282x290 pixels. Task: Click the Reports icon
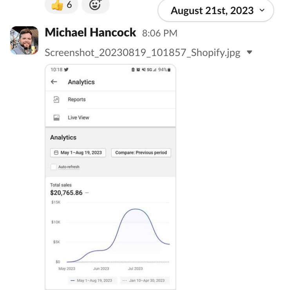tap(56, 100)
